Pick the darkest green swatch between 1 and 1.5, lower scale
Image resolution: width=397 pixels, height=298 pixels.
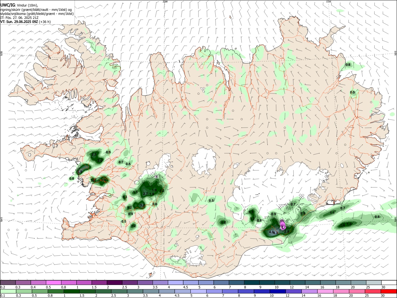pos(71,291)
